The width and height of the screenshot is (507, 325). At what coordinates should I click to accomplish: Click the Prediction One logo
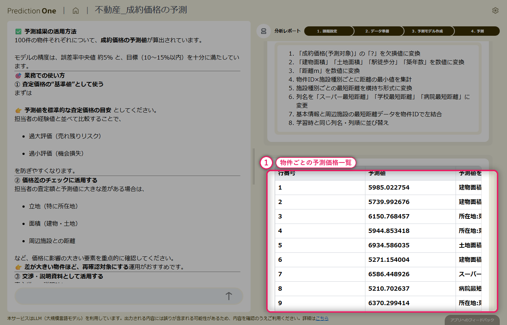coord(32,11)
